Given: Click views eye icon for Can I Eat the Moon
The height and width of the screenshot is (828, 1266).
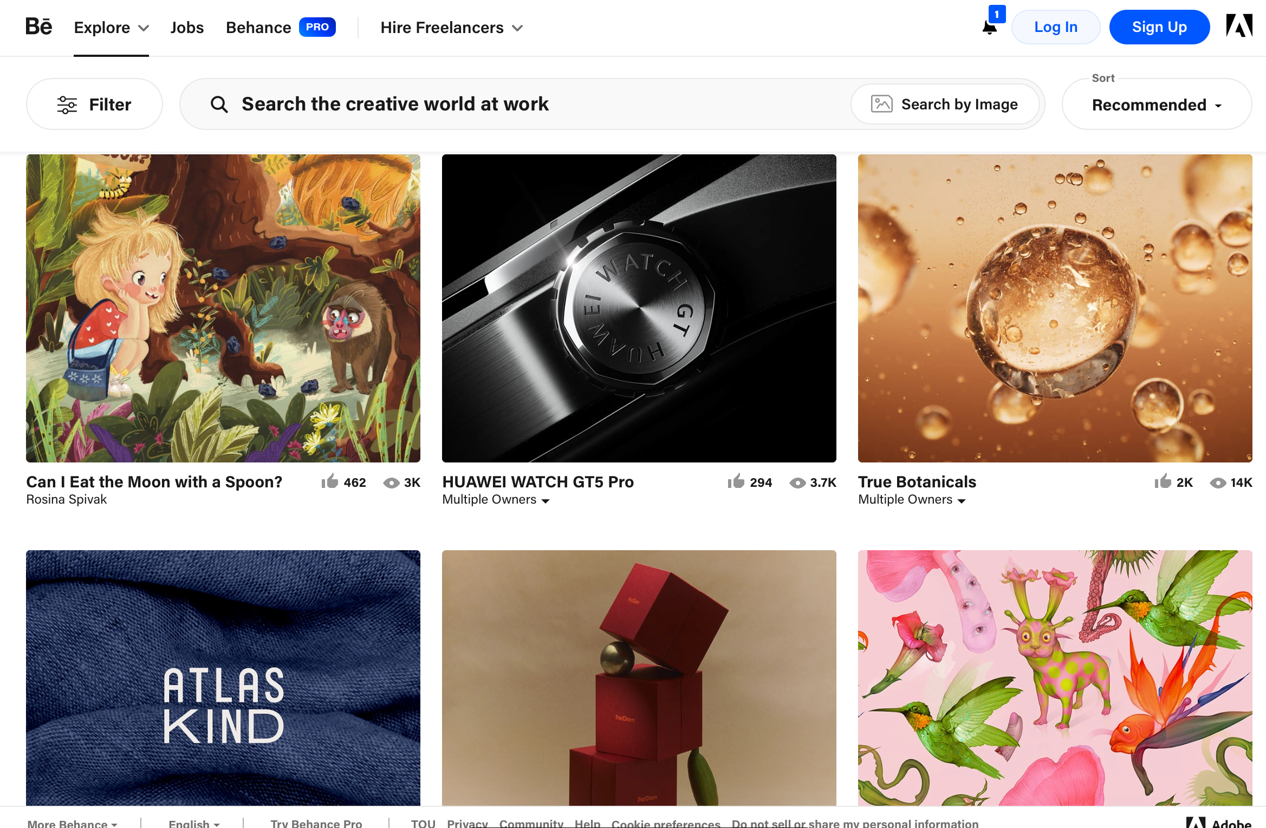Looking at the screenshot, I should point(391,483).
